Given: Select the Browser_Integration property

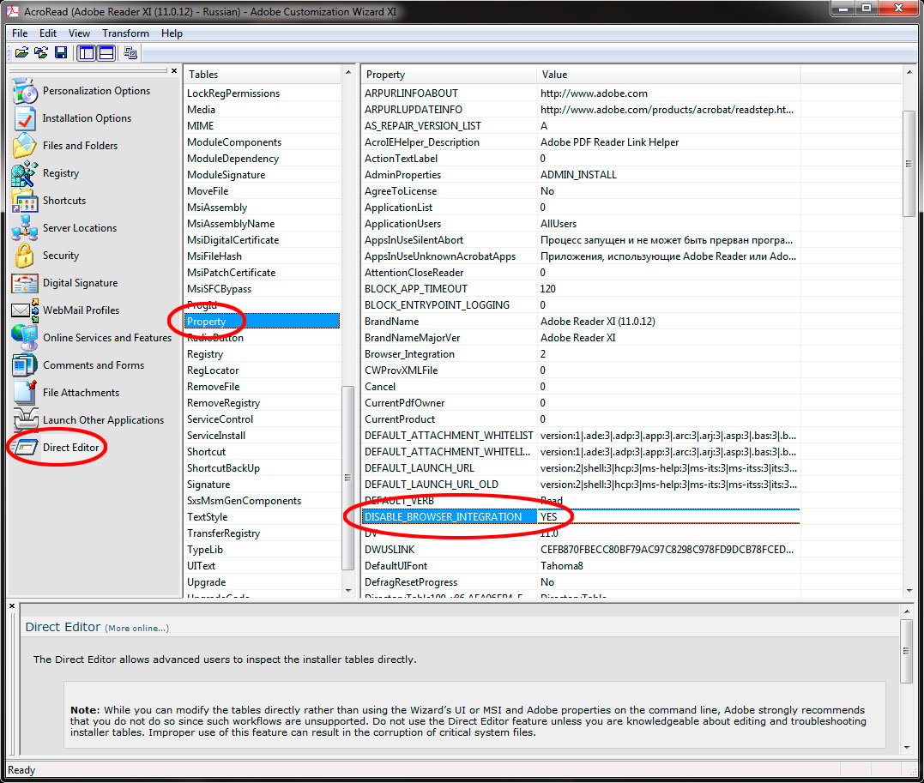Looking at the screenshot, I should tap(409, 354).
